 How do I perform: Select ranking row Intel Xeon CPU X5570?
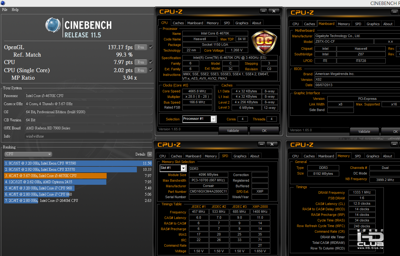pyautogui.click(x=78, y=170)
